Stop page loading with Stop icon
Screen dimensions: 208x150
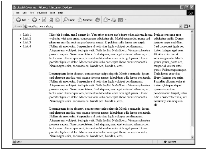tap(44, 20)
